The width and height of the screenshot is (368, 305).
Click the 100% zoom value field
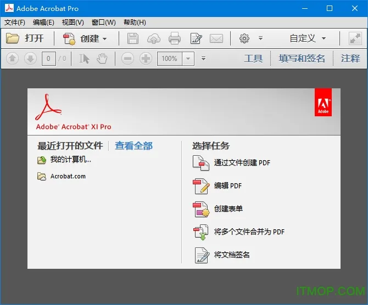click(170, 58)
